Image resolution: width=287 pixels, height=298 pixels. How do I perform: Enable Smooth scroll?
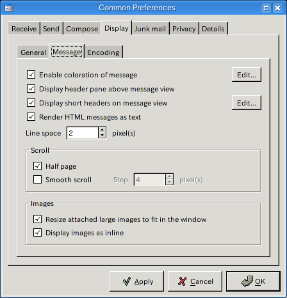click(x=38, y=180)
